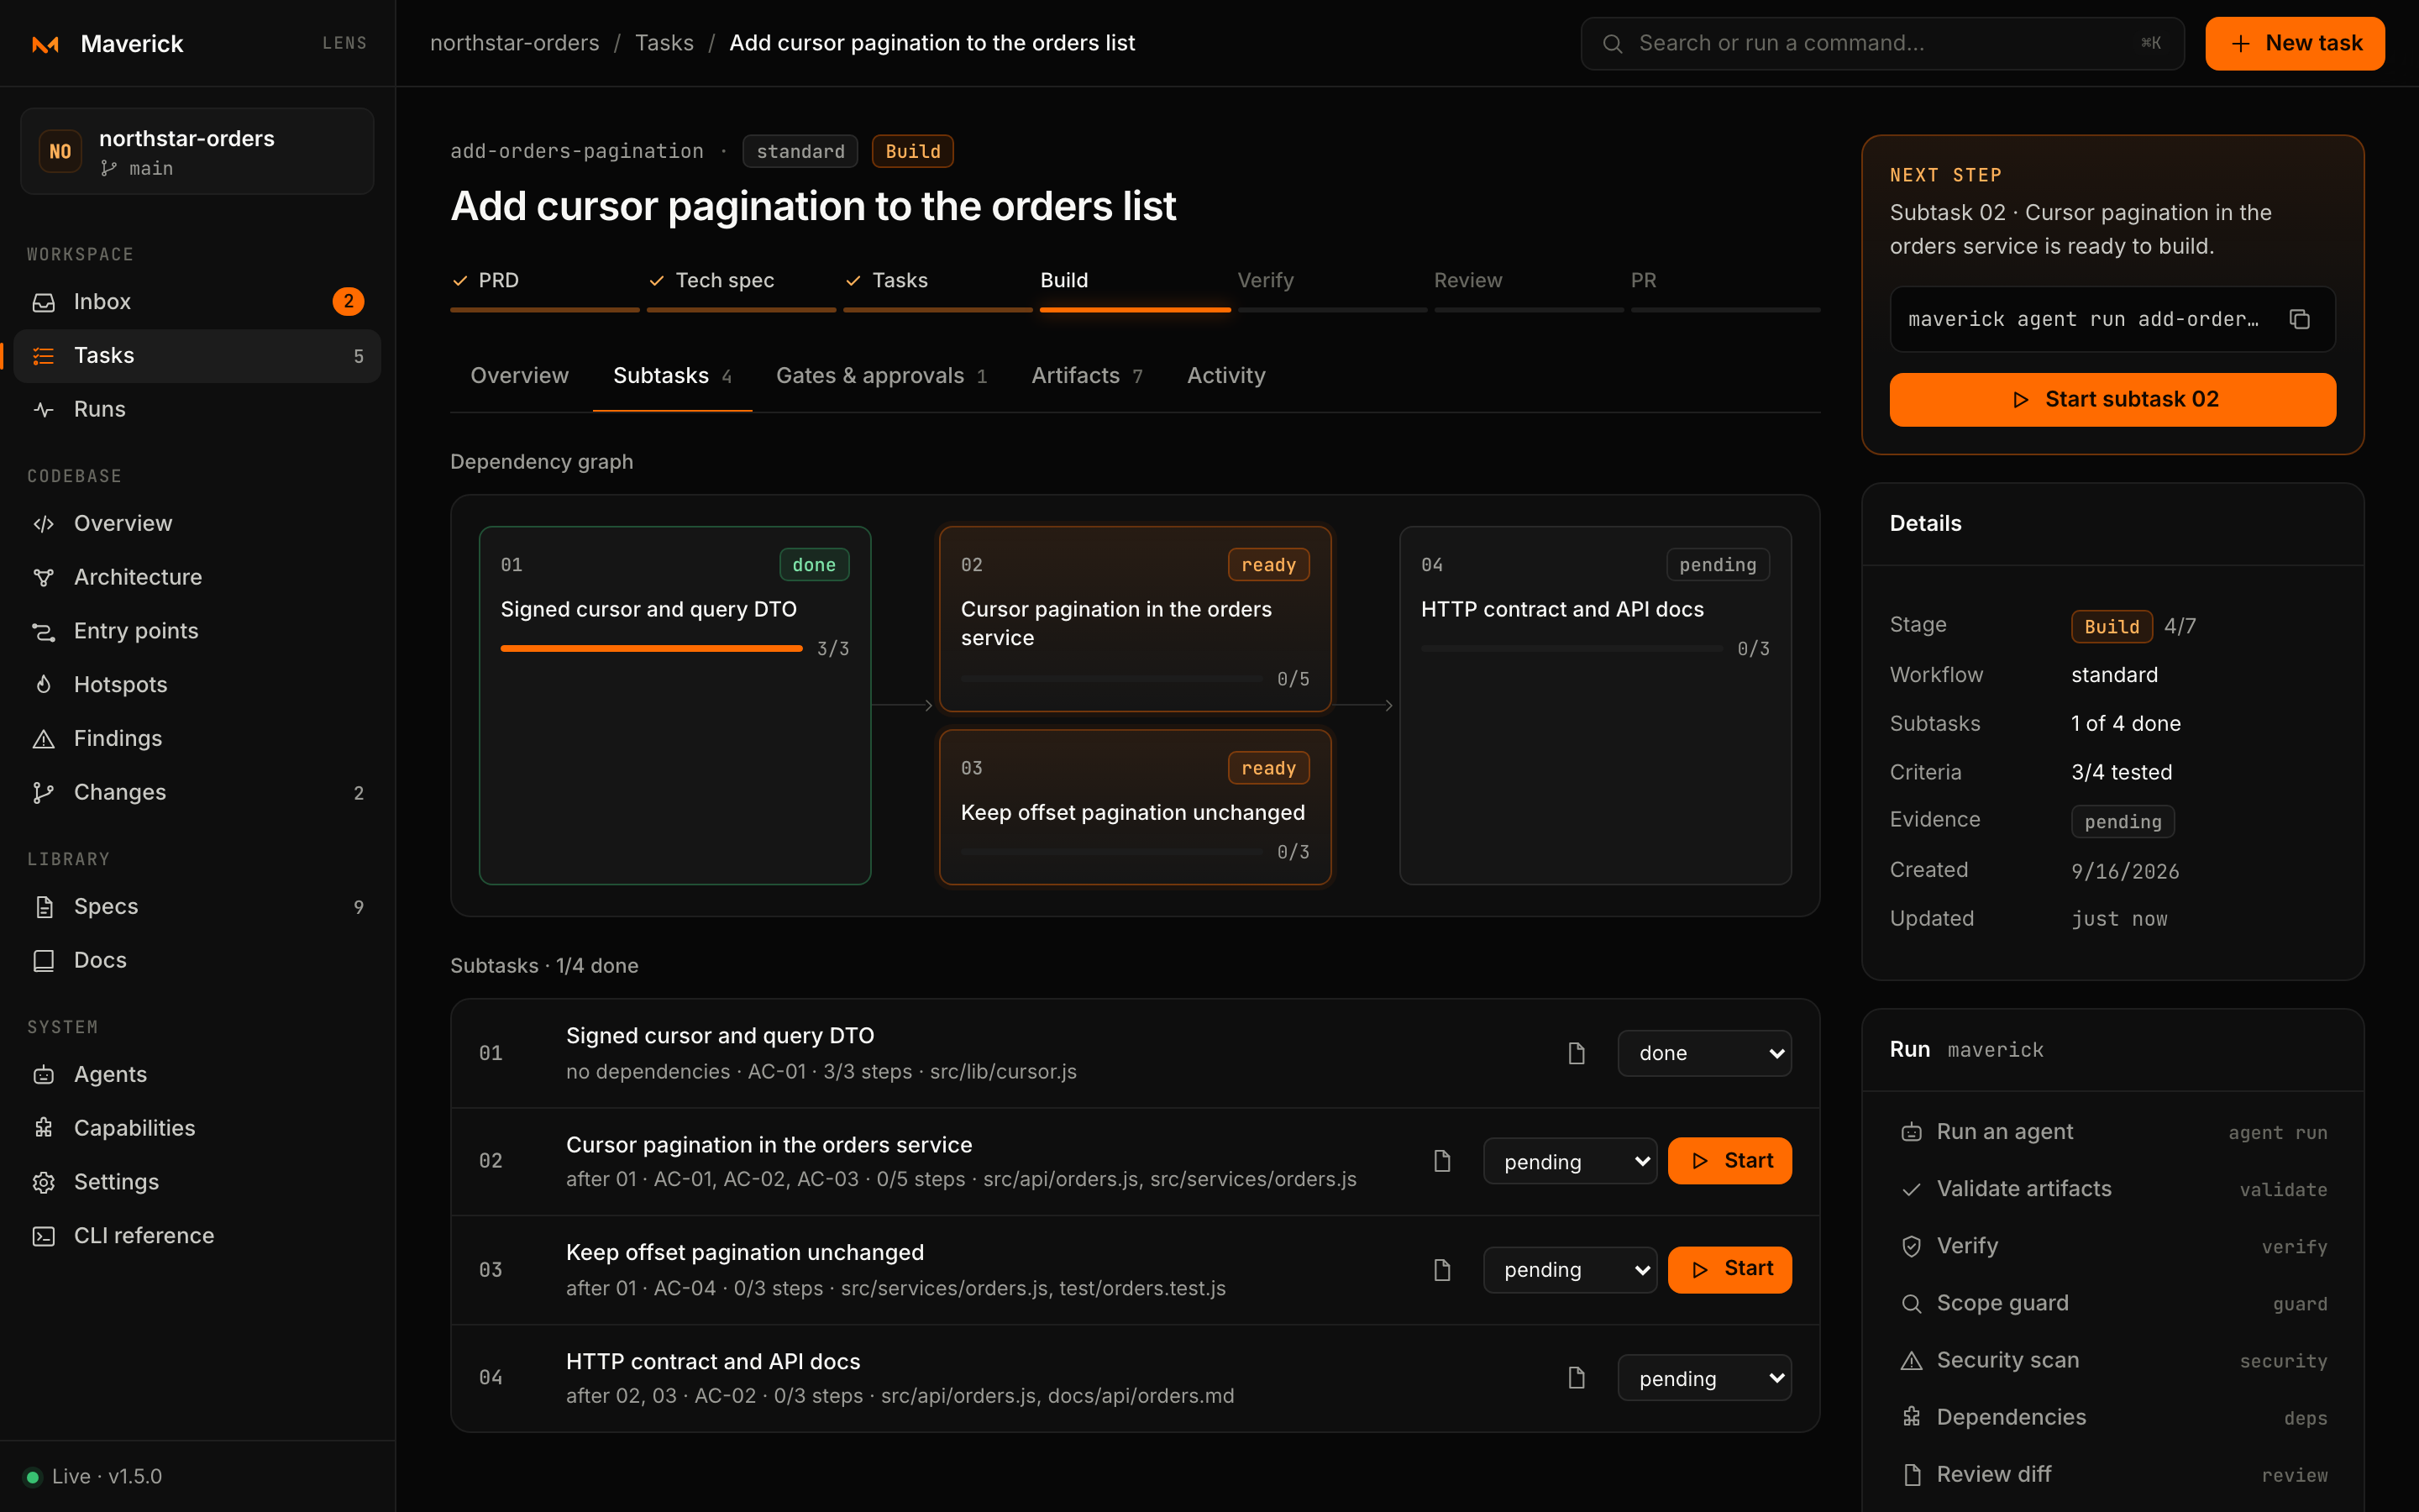Click the Agents robot icon in sidebar
The height and width of the screenshot is (1512, 2419).
point(44,1075)
